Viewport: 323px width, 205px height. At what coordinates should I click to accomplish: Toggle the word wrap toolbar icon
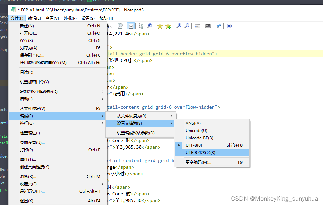click(131, 26)
